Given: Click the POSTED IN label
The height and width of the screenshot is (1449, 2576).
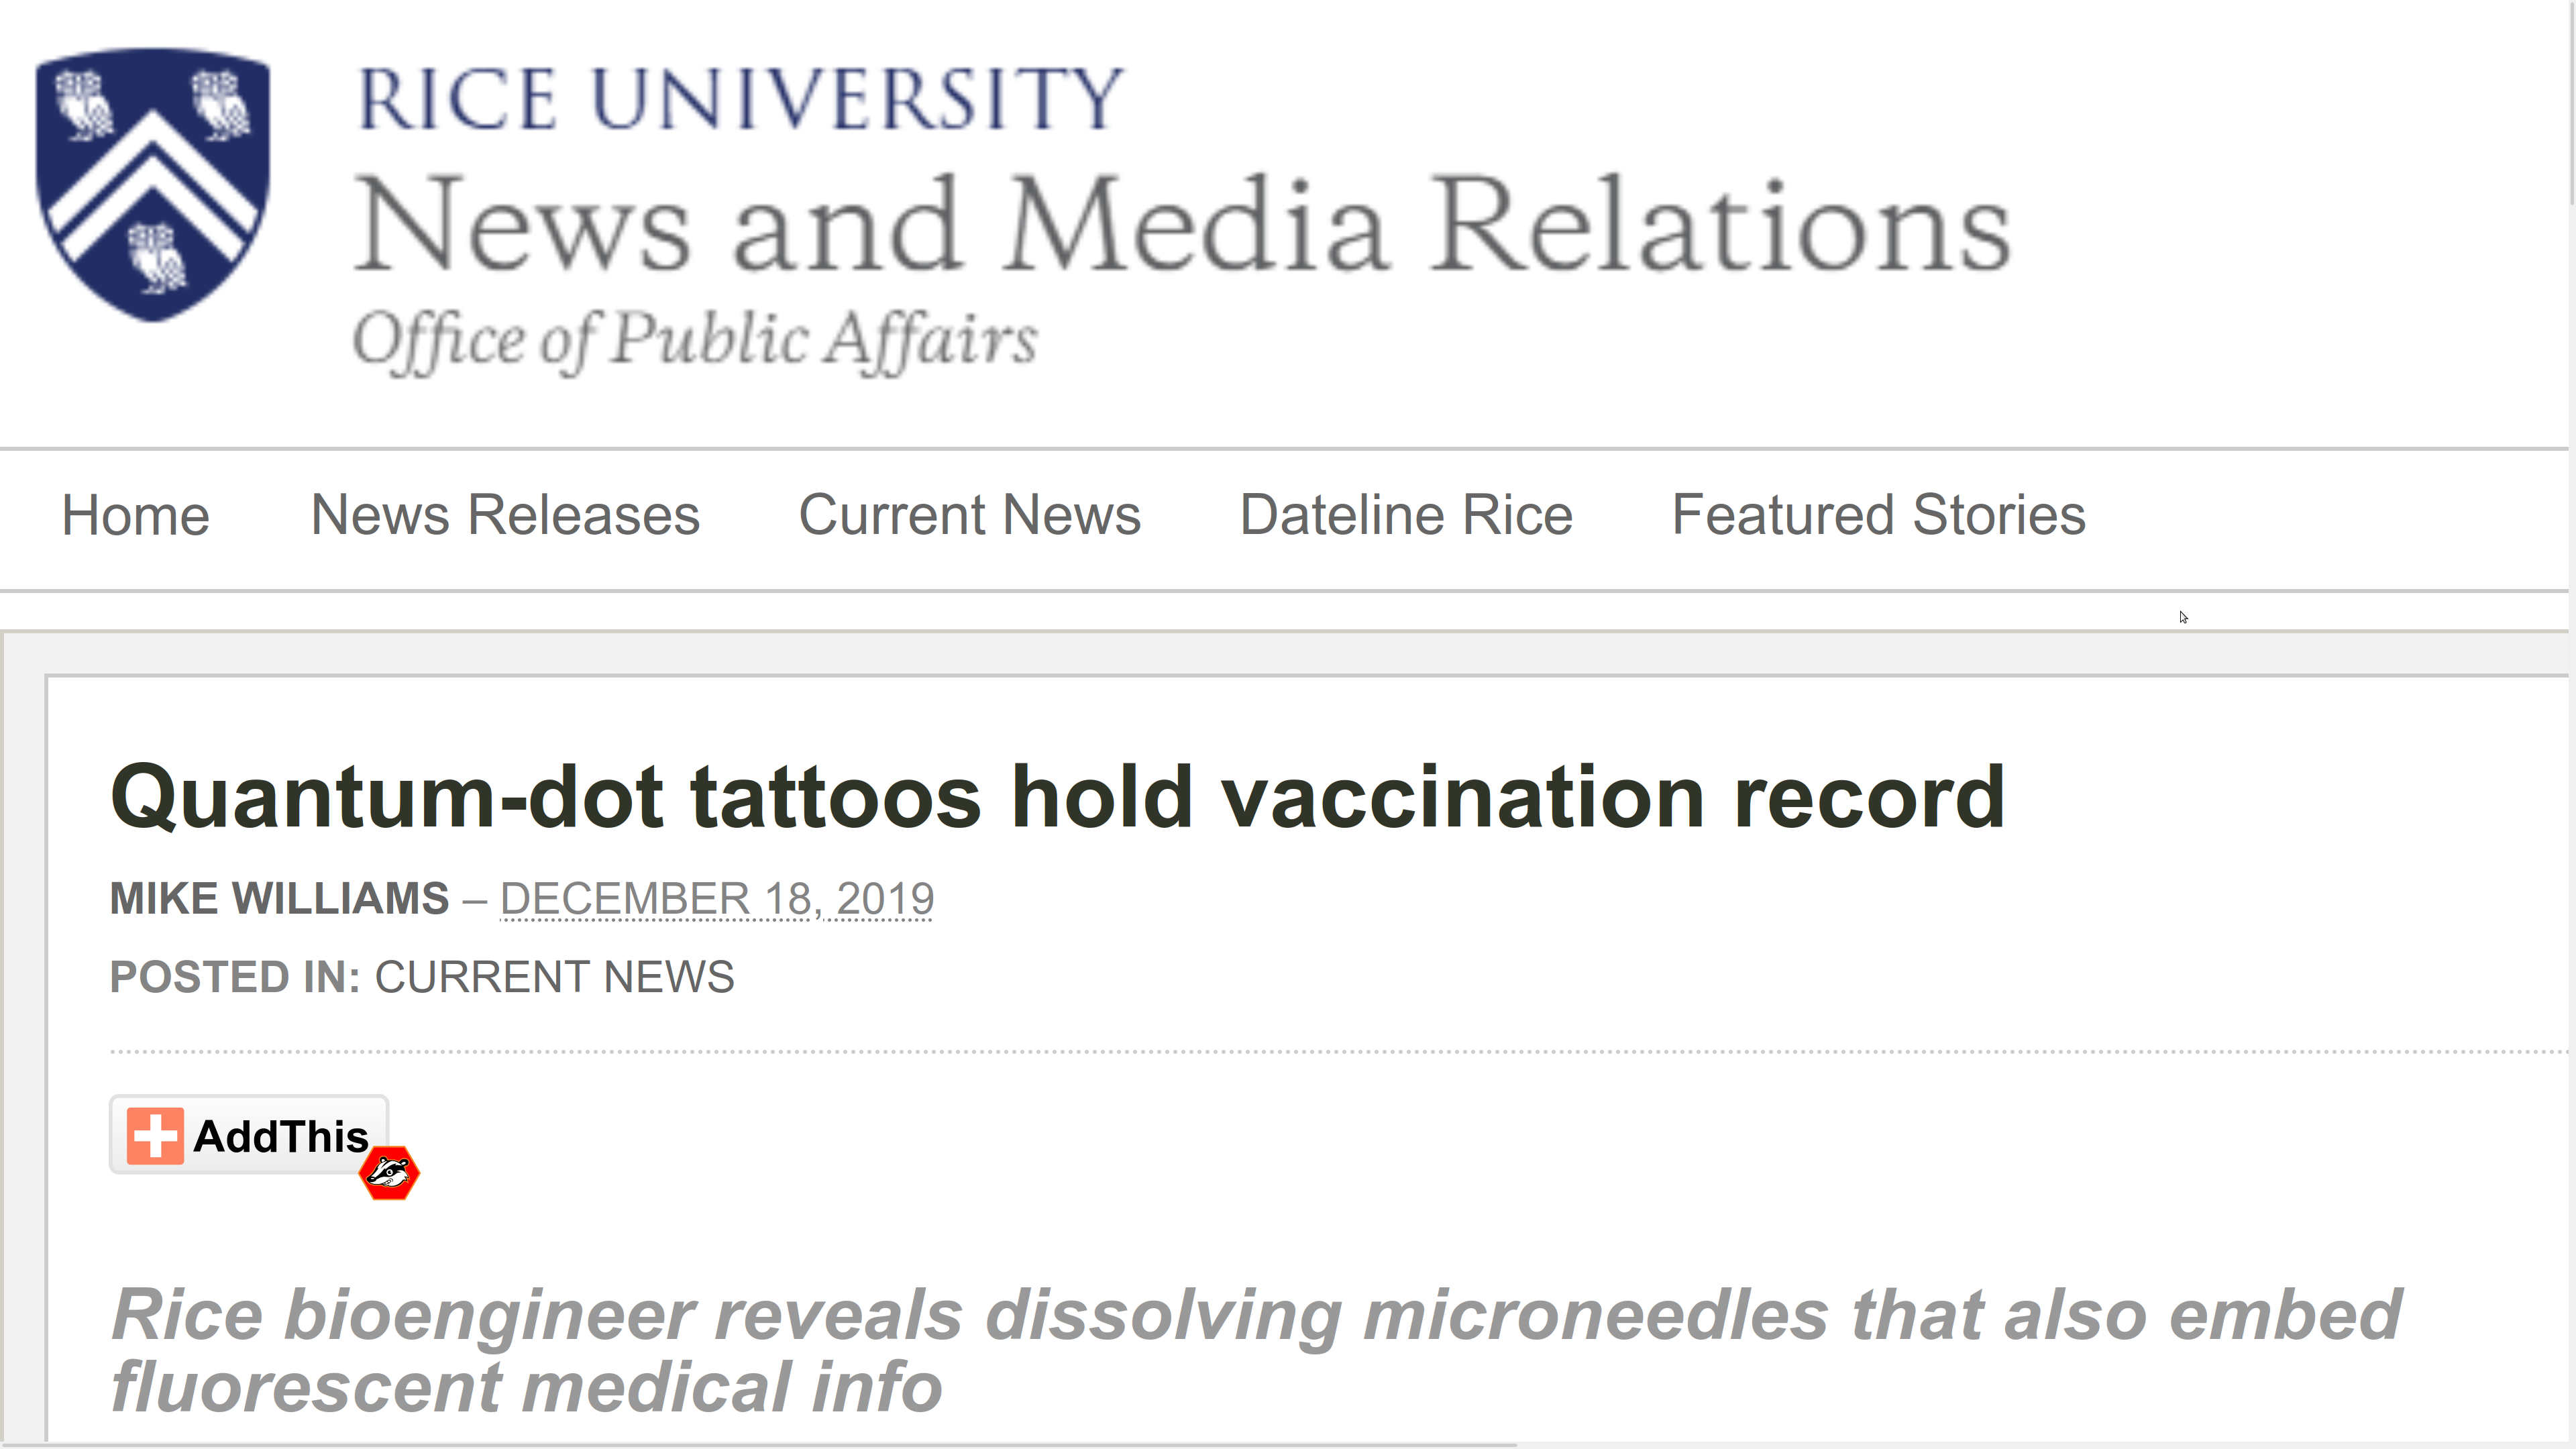Looking at the screenshot, I should coord(235,977).
